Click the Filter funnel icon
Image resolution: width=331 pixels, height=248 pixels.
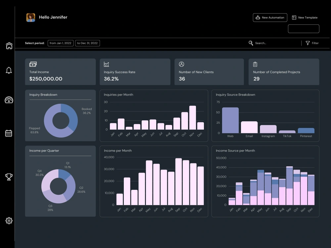pyautogui.click(x=308, y=43)
